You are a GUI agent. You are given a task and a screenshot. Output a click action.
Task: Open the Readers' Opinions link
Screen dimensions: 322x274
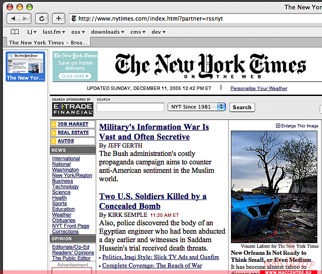tap(73, 252)
